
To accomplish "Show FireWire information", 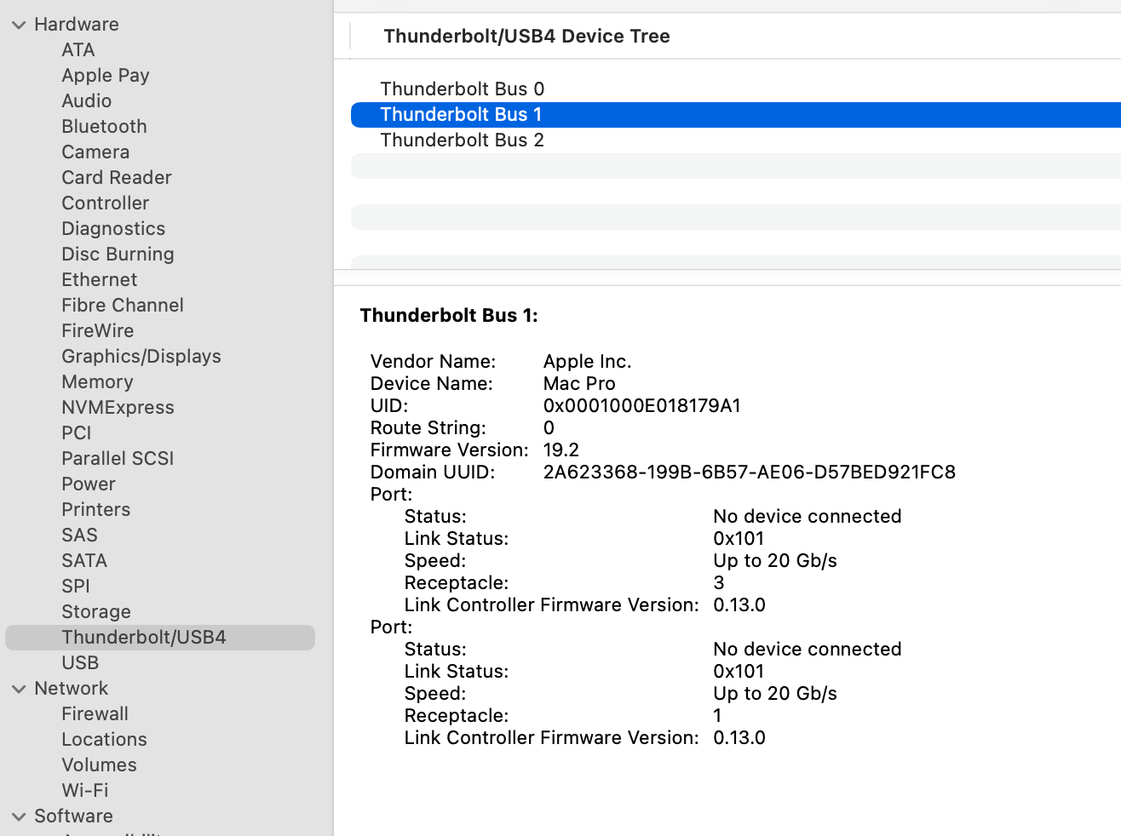I will coord(98,331).
